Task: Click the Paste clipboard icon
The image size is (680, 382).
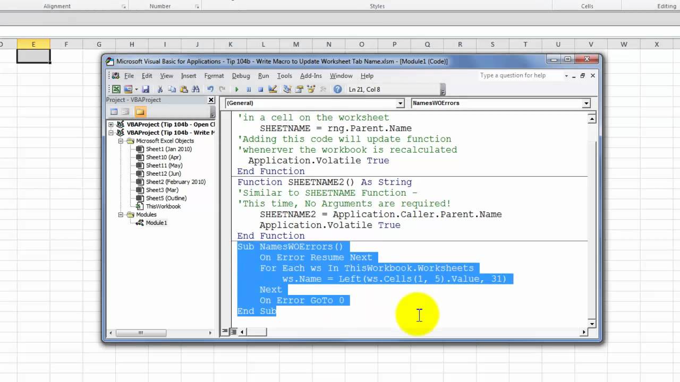Action: click(x=184, y=89)
